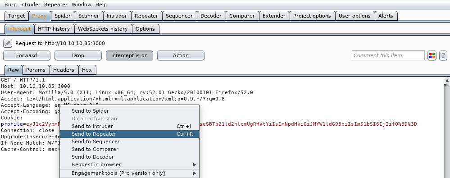Switch to the Hex view tab
The height and width of the screenshot is (178, 450).
87,70
